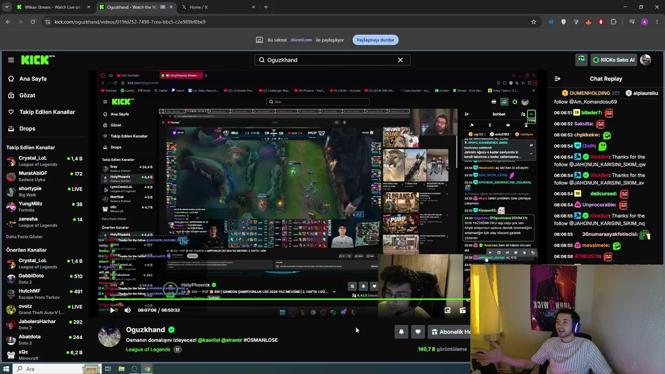The width and height of the screenshot is (665, 374).
Task: Click chat user ATREUS78 name
Action: (x=587, y=257)
